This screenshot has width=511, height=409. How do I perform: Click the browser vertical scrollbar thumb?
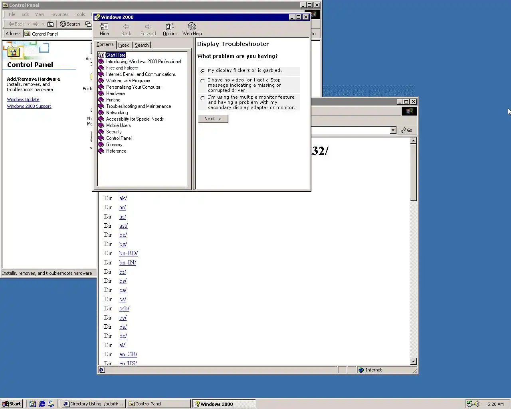[x=414, y=172]
